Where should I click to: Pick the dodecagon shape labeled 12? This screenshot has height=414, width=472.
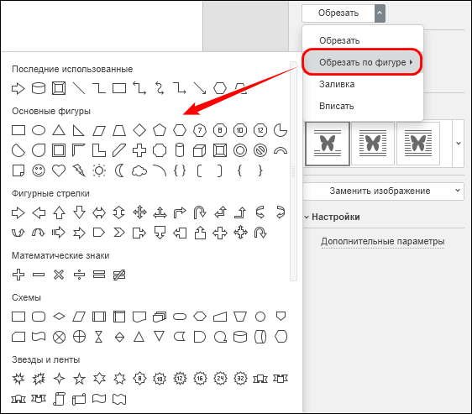260,130
